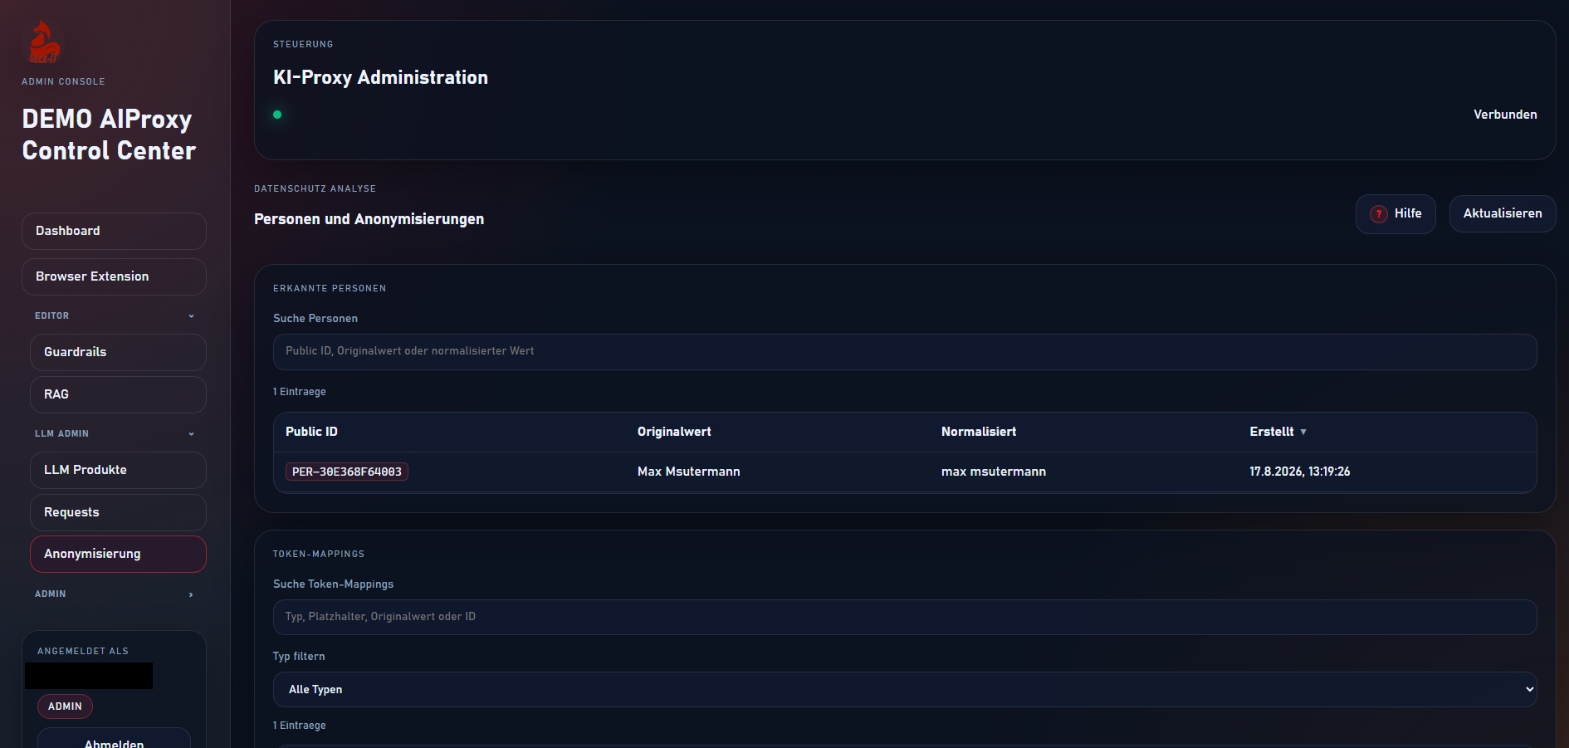Click the KI-Proxy Administration heading
Screen dimensions: 1569x748
(380, 77)
